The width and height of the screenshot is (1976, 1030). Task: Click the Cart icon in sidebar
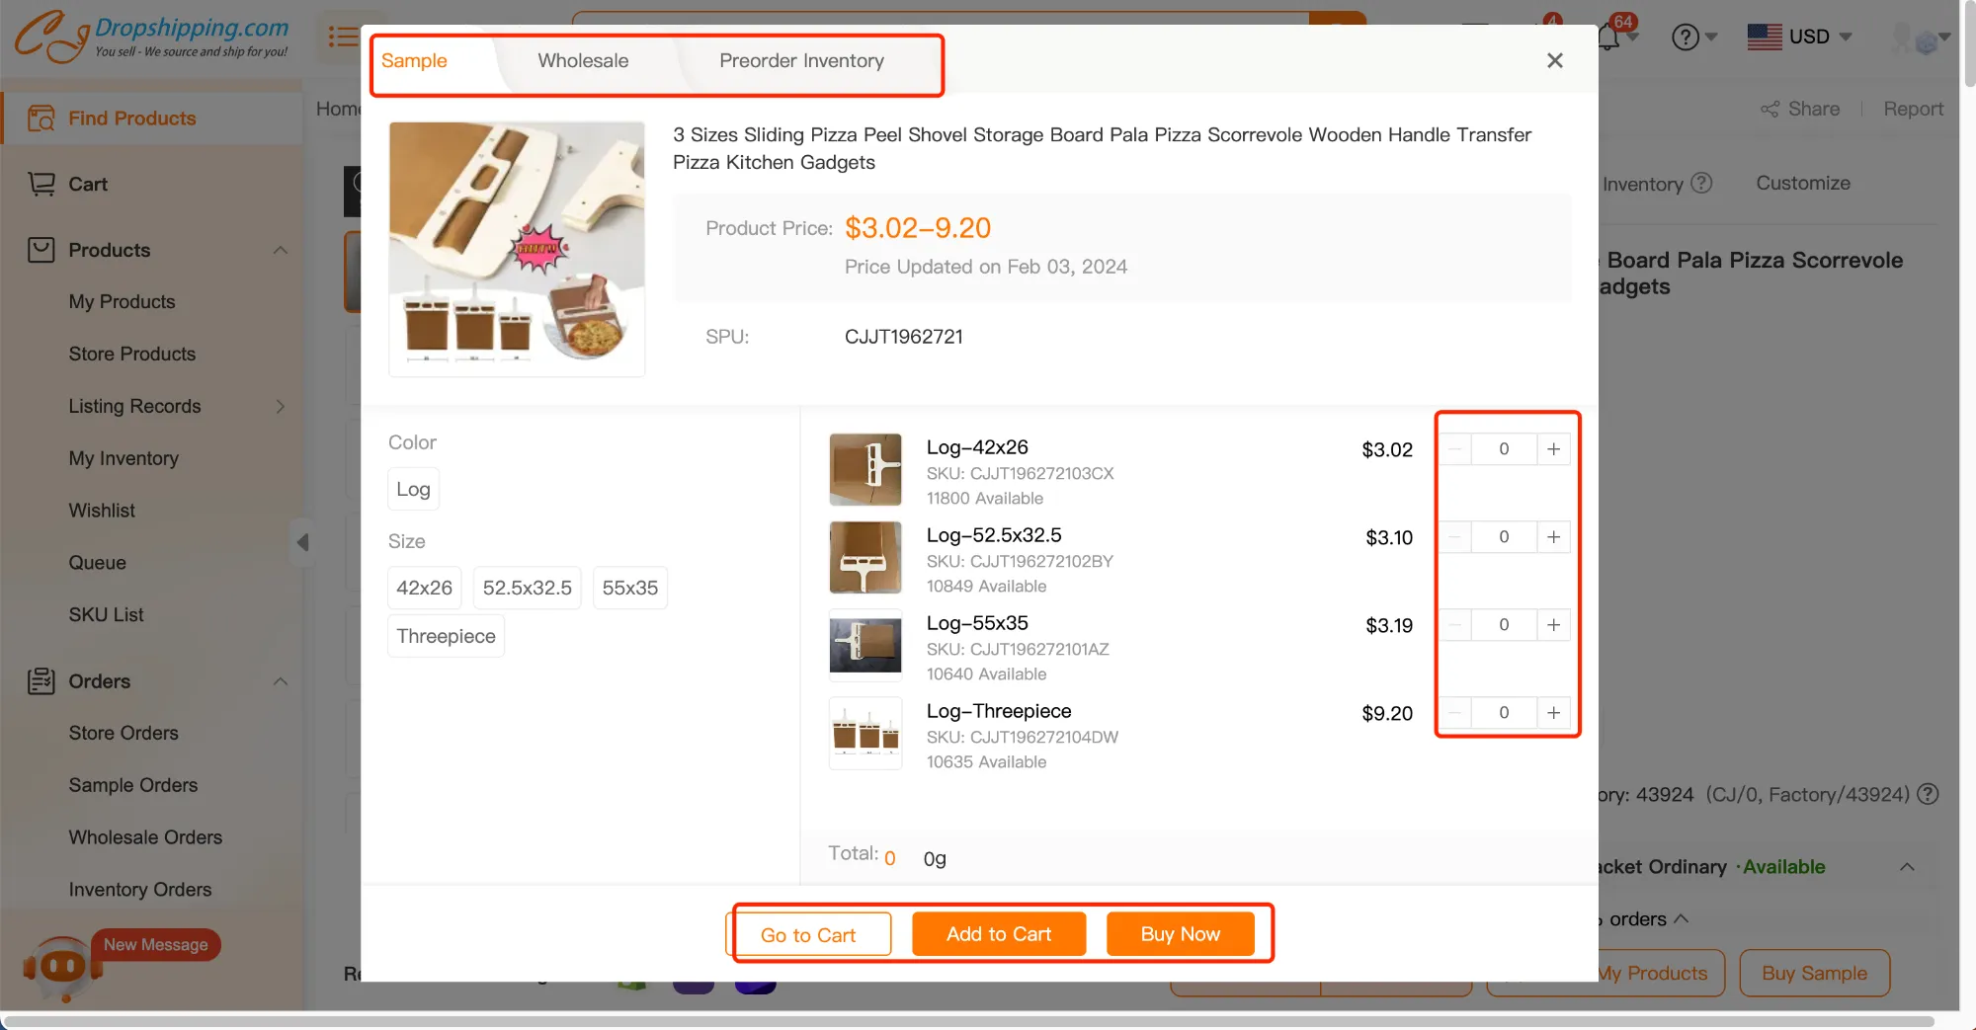coord(41,184)
